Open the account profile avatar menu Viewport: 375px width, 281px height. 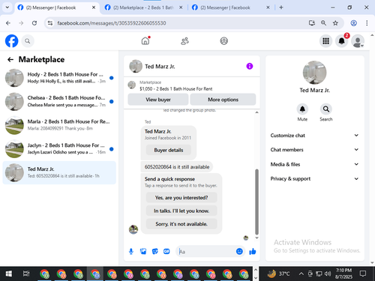coord(358,41)
